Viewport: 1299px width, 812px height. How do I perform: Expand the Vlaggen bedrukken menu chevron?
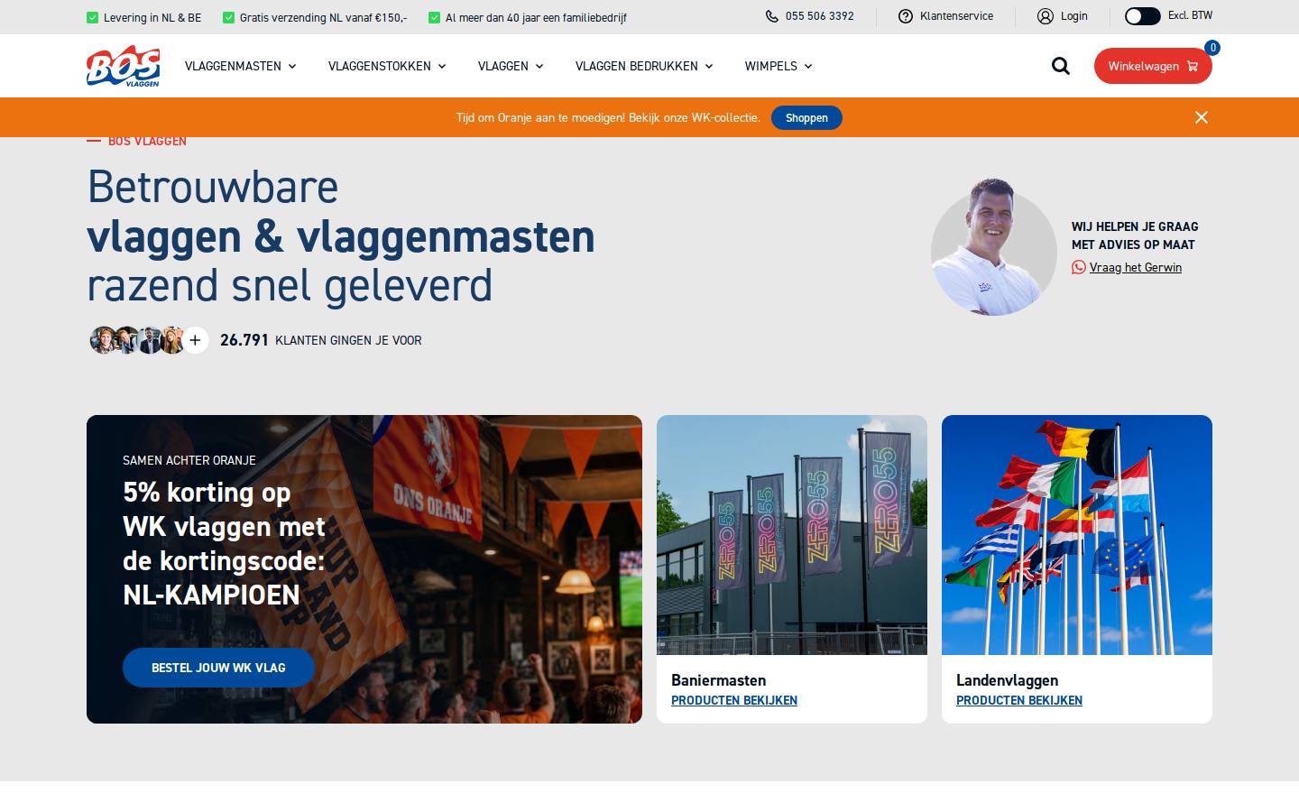(709, 67)
